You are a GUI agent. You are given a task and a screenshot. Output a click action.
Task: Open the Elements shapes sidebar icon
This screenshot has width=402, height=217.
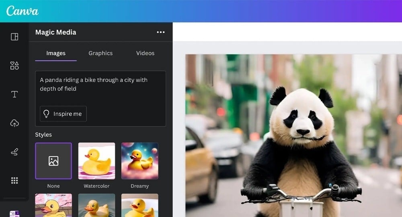(x=14, y=66)
